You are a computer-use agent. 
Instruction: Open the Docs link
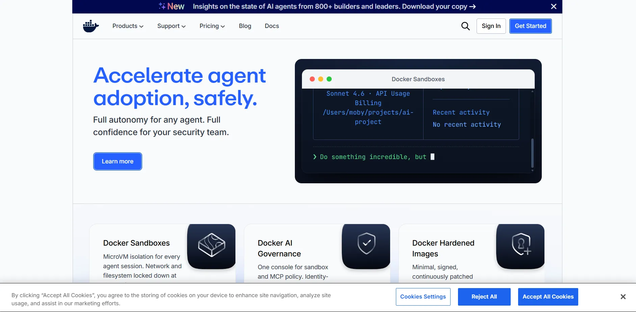coord(272,26)
